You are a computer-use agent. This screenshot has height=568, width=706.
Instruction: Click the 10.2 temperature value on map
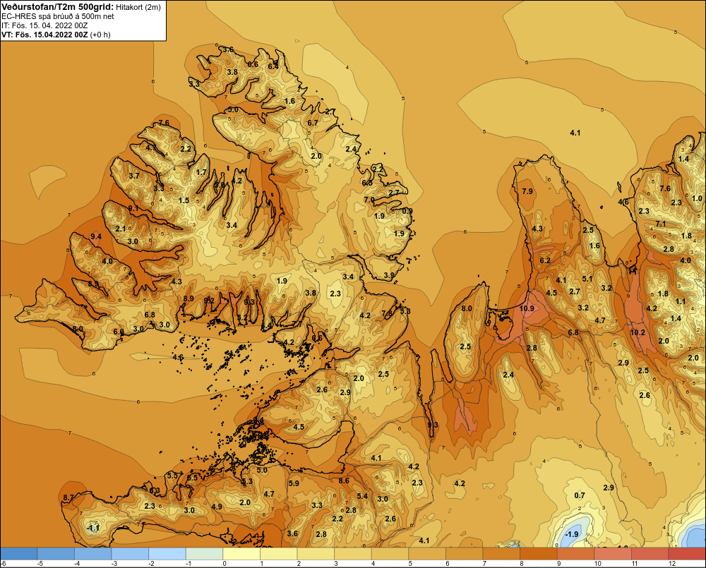pos(638,332)
